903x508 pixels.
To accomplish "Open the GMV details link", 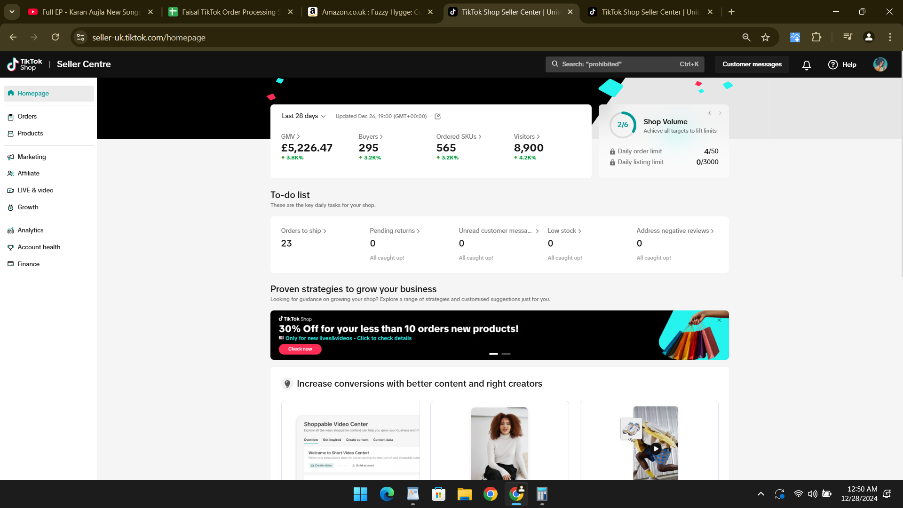I will click(x=290, y=136).
